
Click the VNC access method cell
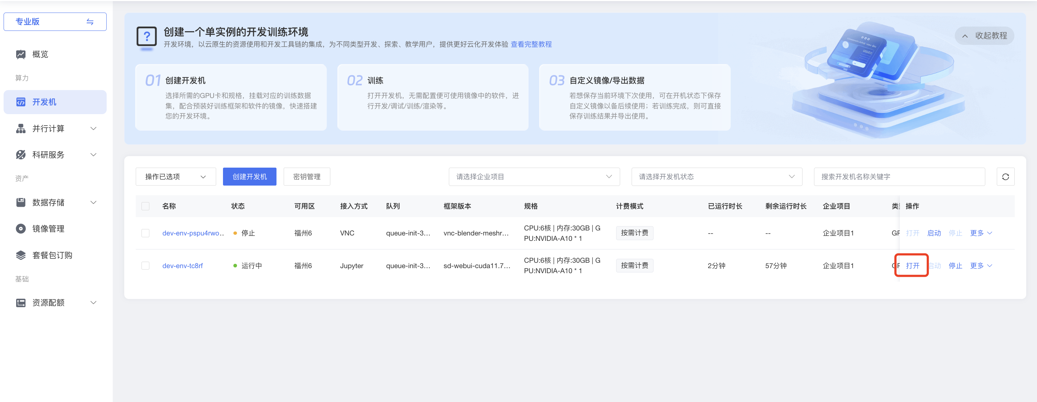tap(347, 233)
